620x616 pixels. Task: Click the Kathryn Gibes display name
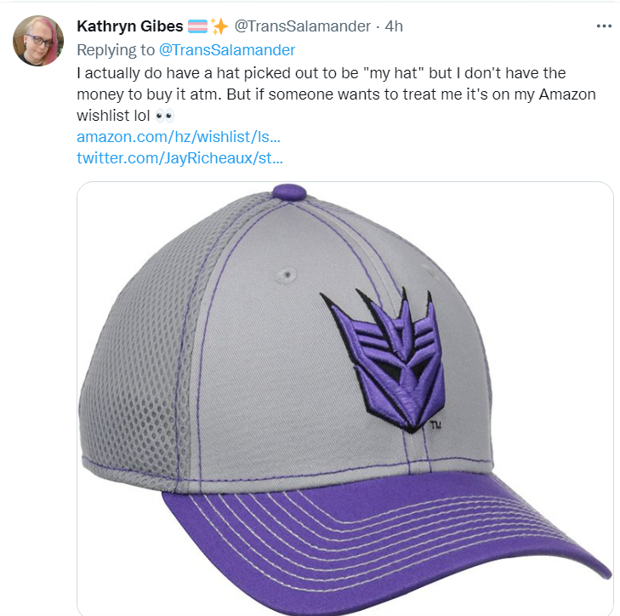point(129,26)
